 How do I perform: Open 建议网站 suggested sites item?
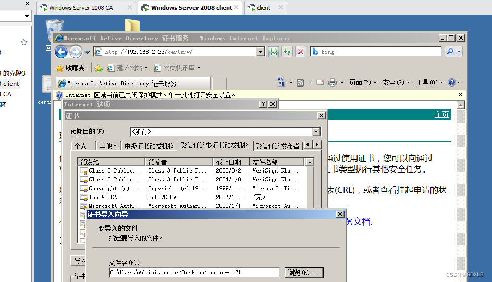[127, 68]
